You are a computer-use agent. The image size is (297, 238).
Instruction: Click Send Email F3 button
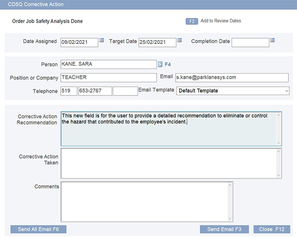pyautogui.click(x=224, y=229)
